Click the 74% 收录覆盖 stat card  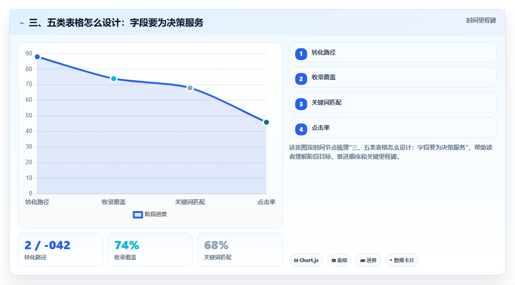[150, 250]
